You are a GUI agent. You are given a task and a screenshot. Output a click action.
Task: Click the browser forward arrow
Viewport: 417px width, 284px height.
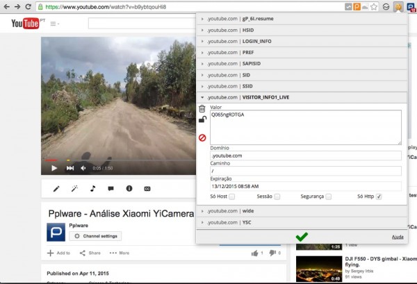(17, 7)
